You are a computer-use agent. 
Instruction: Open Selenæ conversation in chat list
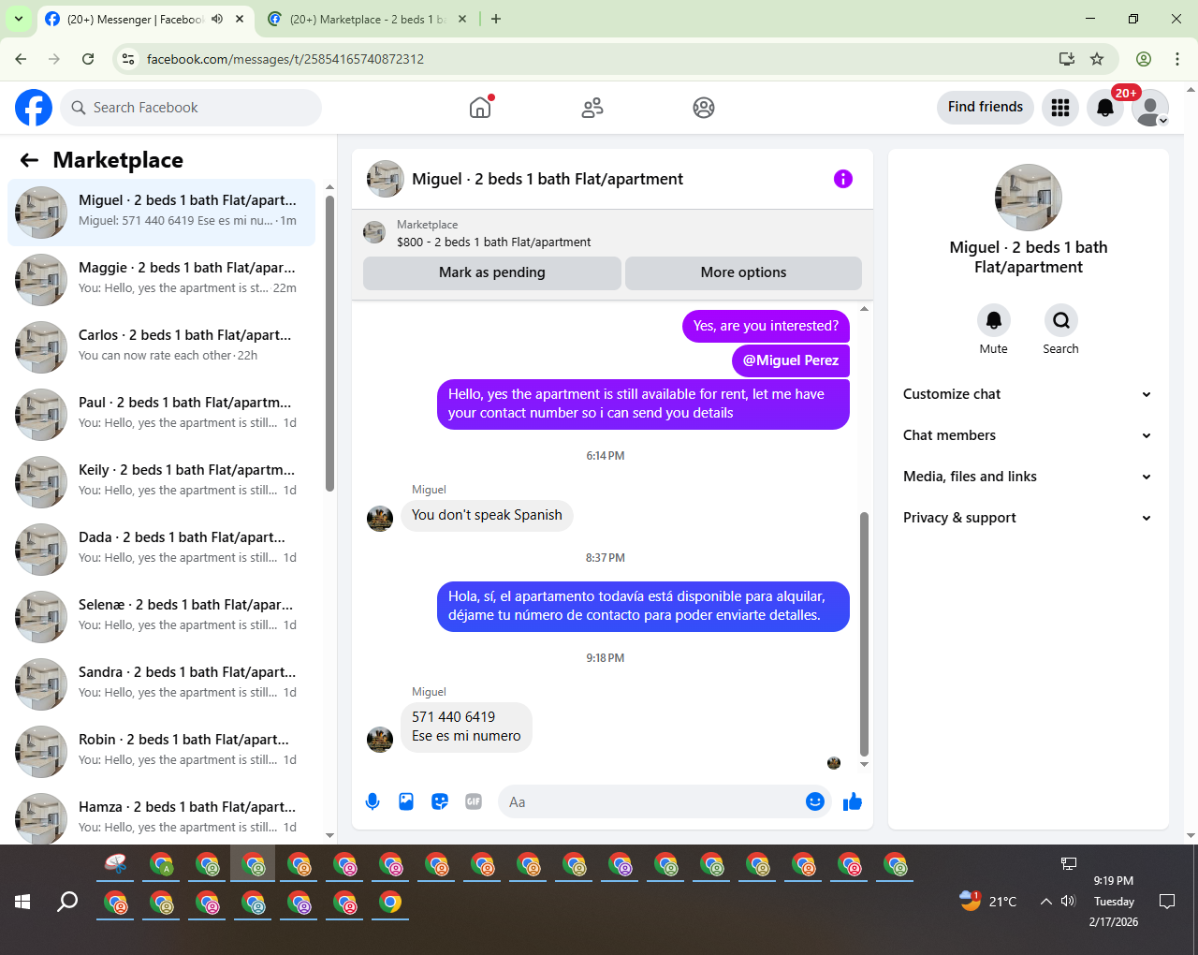click(x=162, y=617)
